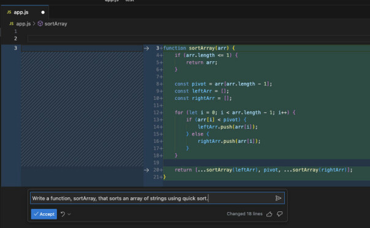The image size is (370, 228).
Task: Click line number 2 in the gutter
Action: [15, 39]
